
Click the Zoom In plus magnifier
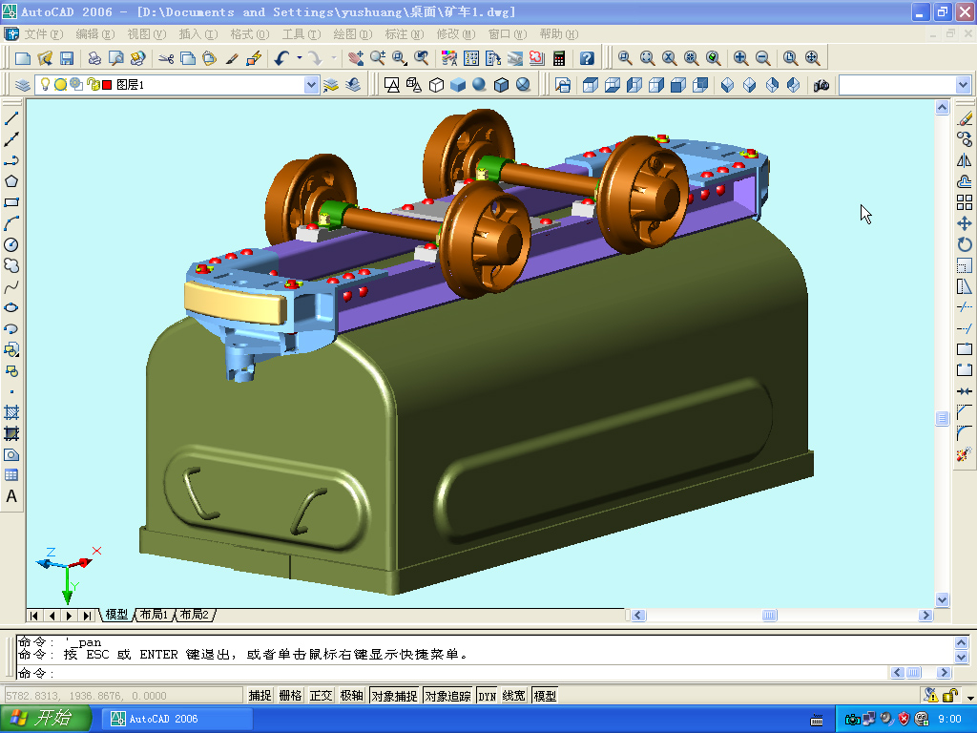click(x=740, y=58)
